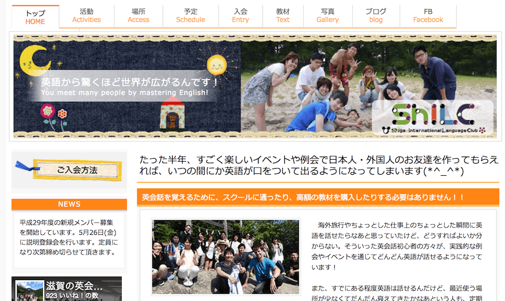Click the smiling sun icon in banner
Image resolution: width=505 pixels, height=301 pixels.
(x=217, y=64)
